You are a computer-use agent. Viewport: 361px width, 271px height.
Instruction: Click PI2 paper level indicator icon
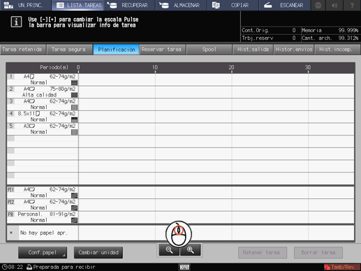(74, 208)
